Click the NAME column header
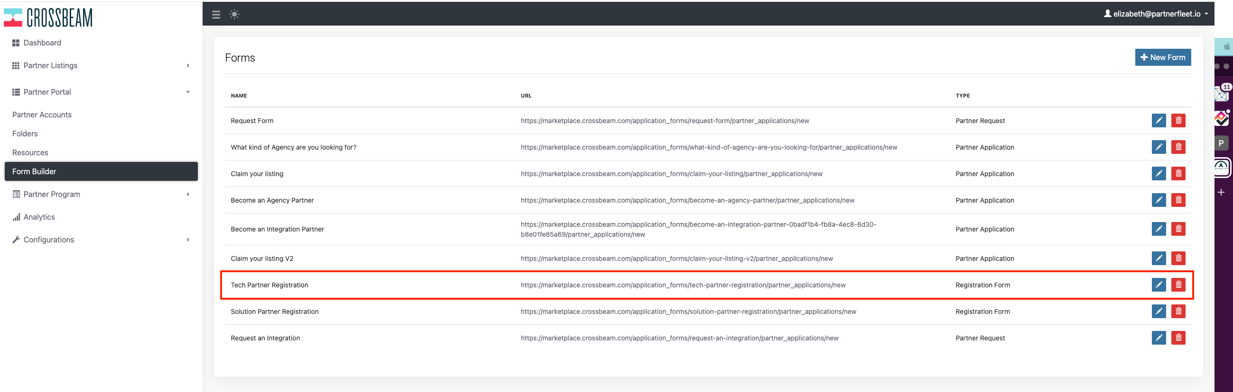 tap(239, 96)
